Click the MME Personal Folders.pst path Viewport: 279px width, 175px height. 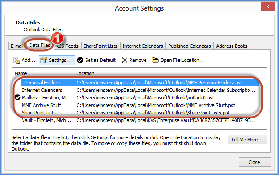pyautogui.click(x=159, y=83)
